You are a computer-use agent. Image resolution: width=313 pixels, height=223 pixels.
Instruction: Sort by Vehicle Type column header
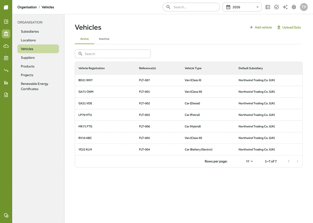point(193,68)
